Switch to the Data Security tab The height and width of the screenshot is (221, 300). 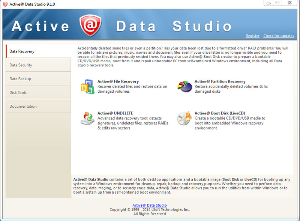click(x=38, y=65)
